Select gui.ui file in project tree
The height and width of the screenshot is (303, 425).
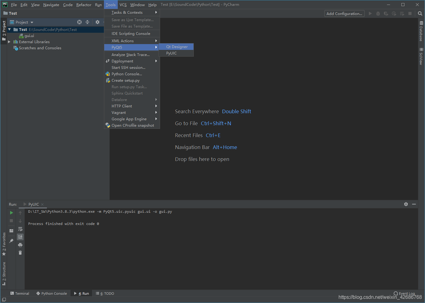(26, 36)
